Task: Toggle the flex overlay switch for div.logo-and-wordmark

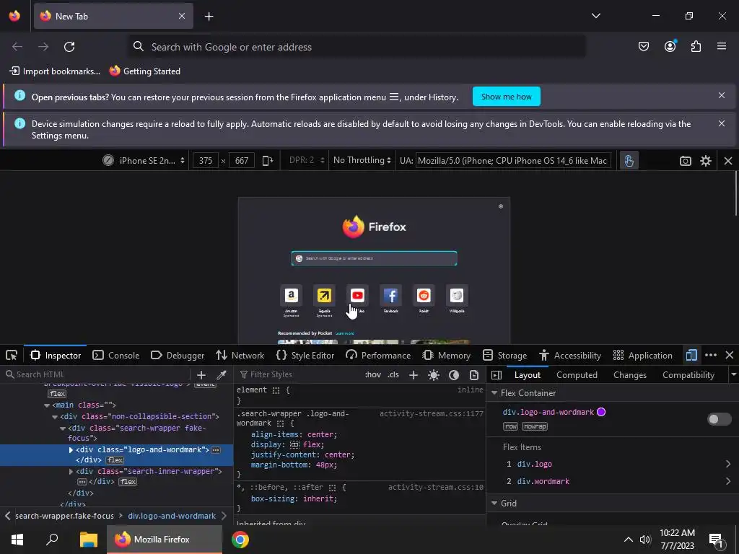Action: click(x=720, y=419)
